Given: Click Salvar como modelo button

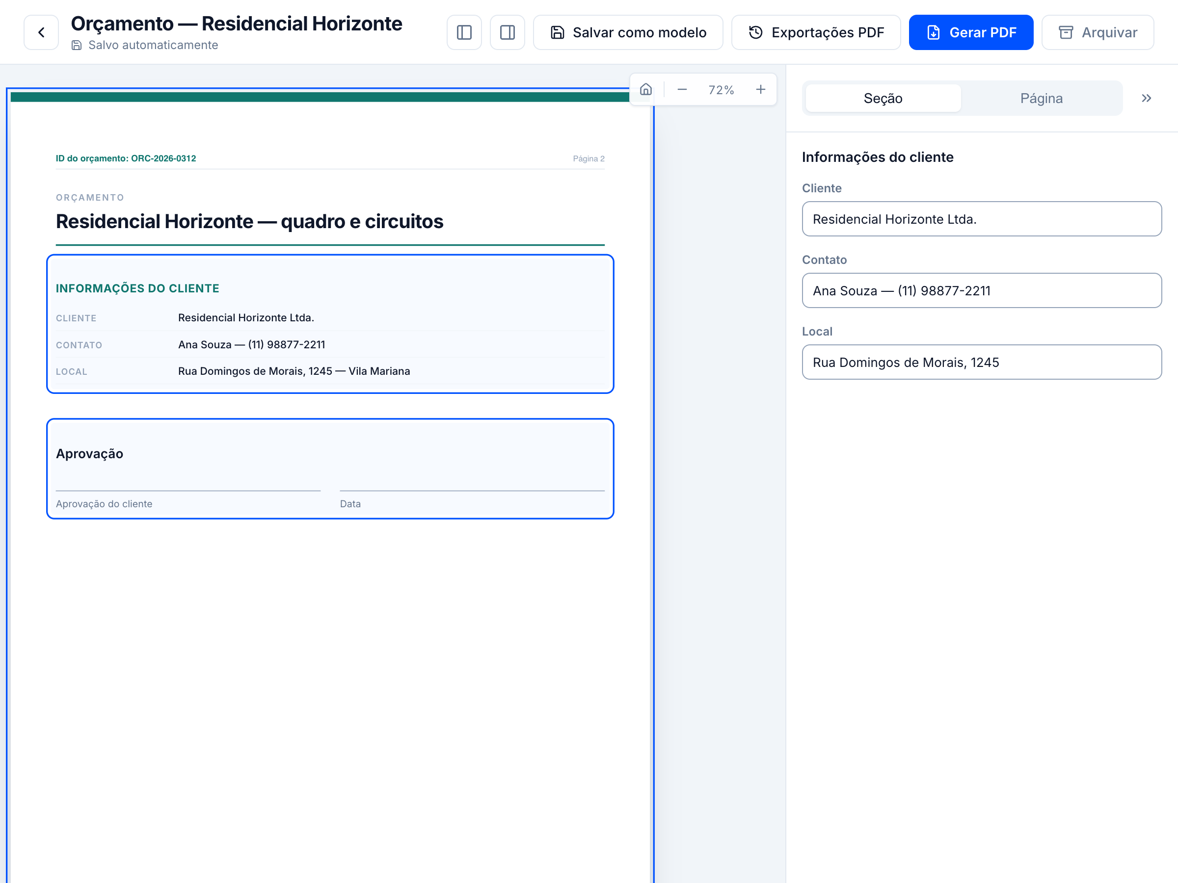Looking at the screenshot, I should pyautogui.click(x=628, y=32).
